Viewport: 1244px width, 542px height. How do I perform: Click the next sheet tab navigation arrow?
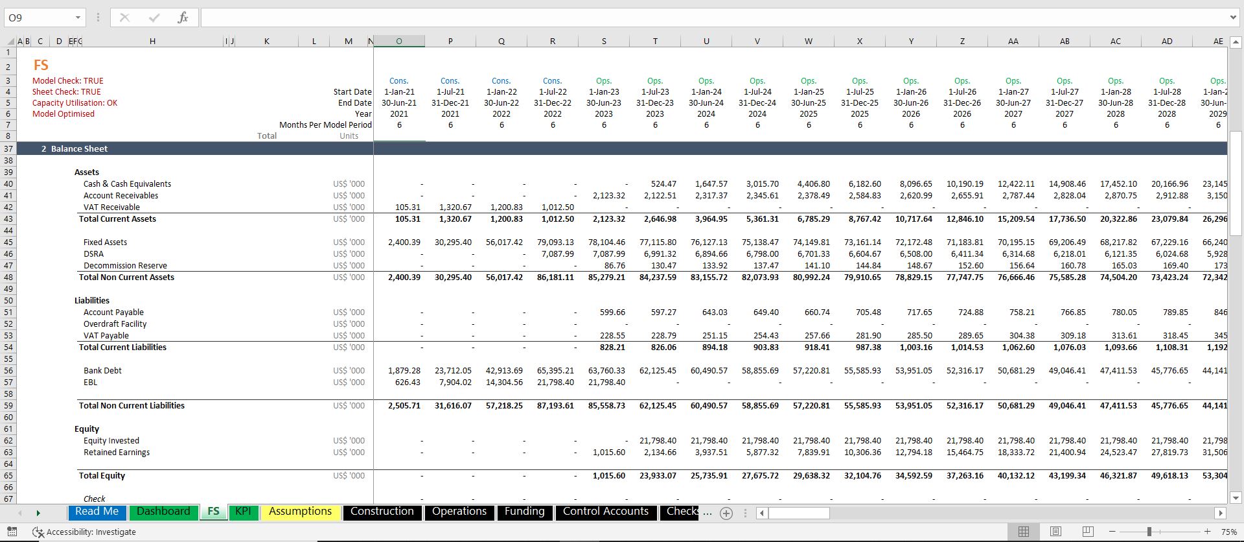tap(38, 513)
